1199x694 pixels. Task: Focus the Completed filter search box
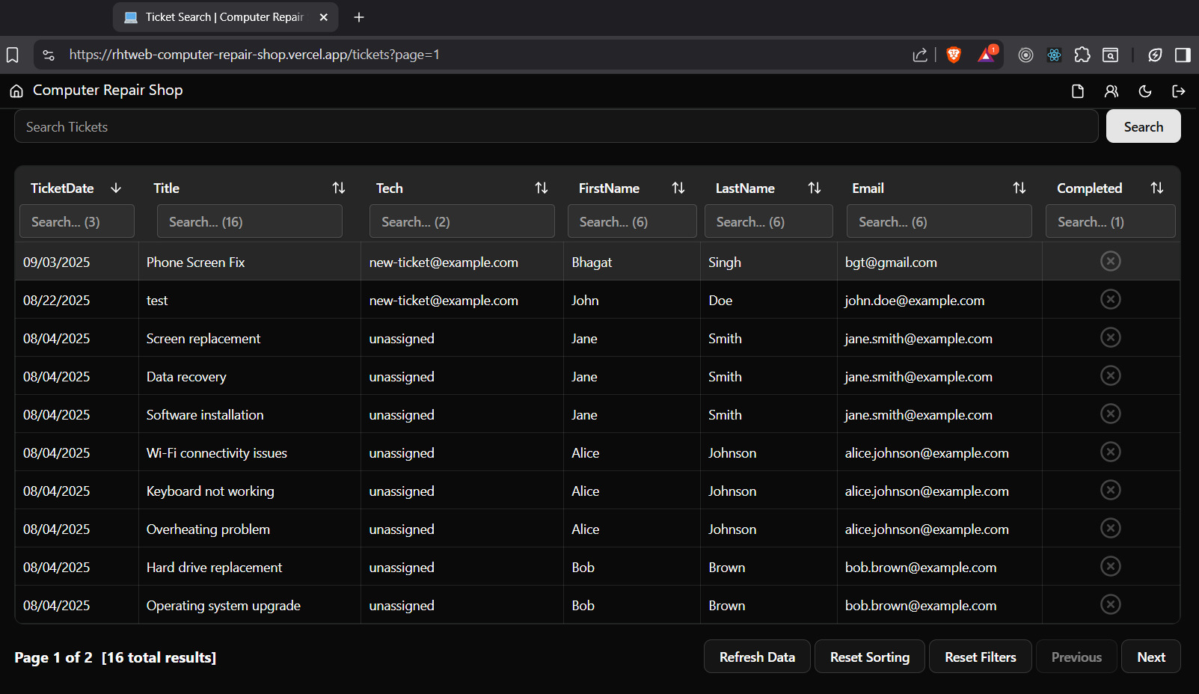click(1111, 221)
